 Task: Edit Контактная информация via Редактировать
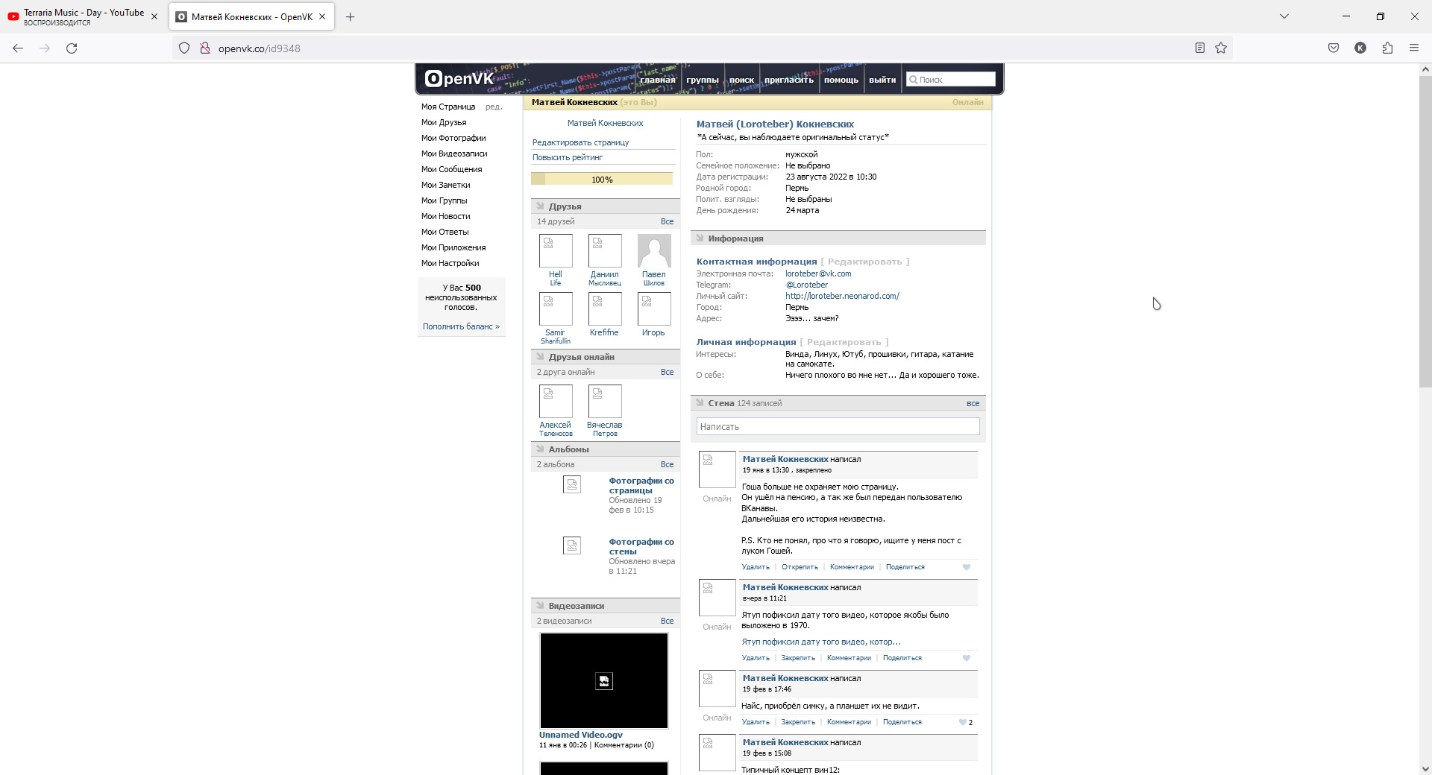click(x=865, y=262)
